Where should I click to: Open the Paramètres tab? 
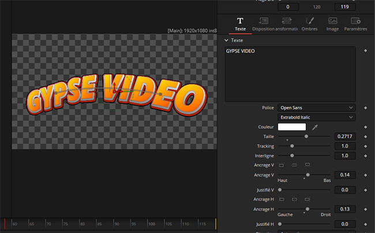355,24
